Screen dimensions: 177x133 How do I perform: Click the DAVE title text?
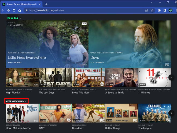click(42, 128)
